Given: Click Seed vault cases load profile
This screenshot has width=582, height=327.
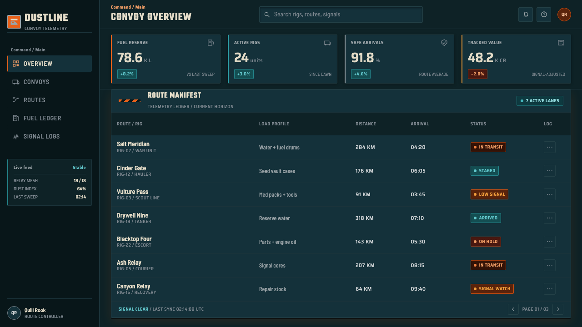Looking at the screenshot, I should (x=277, y=171).
